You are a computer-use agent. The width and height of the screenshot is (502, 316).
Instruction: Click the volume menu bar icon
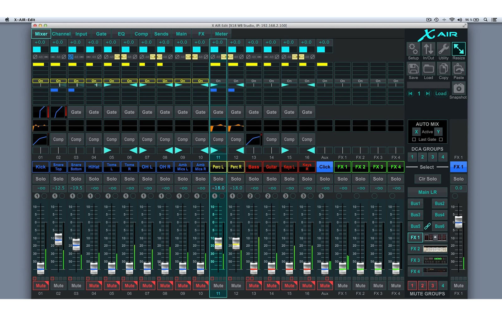[x=460, y=19]
